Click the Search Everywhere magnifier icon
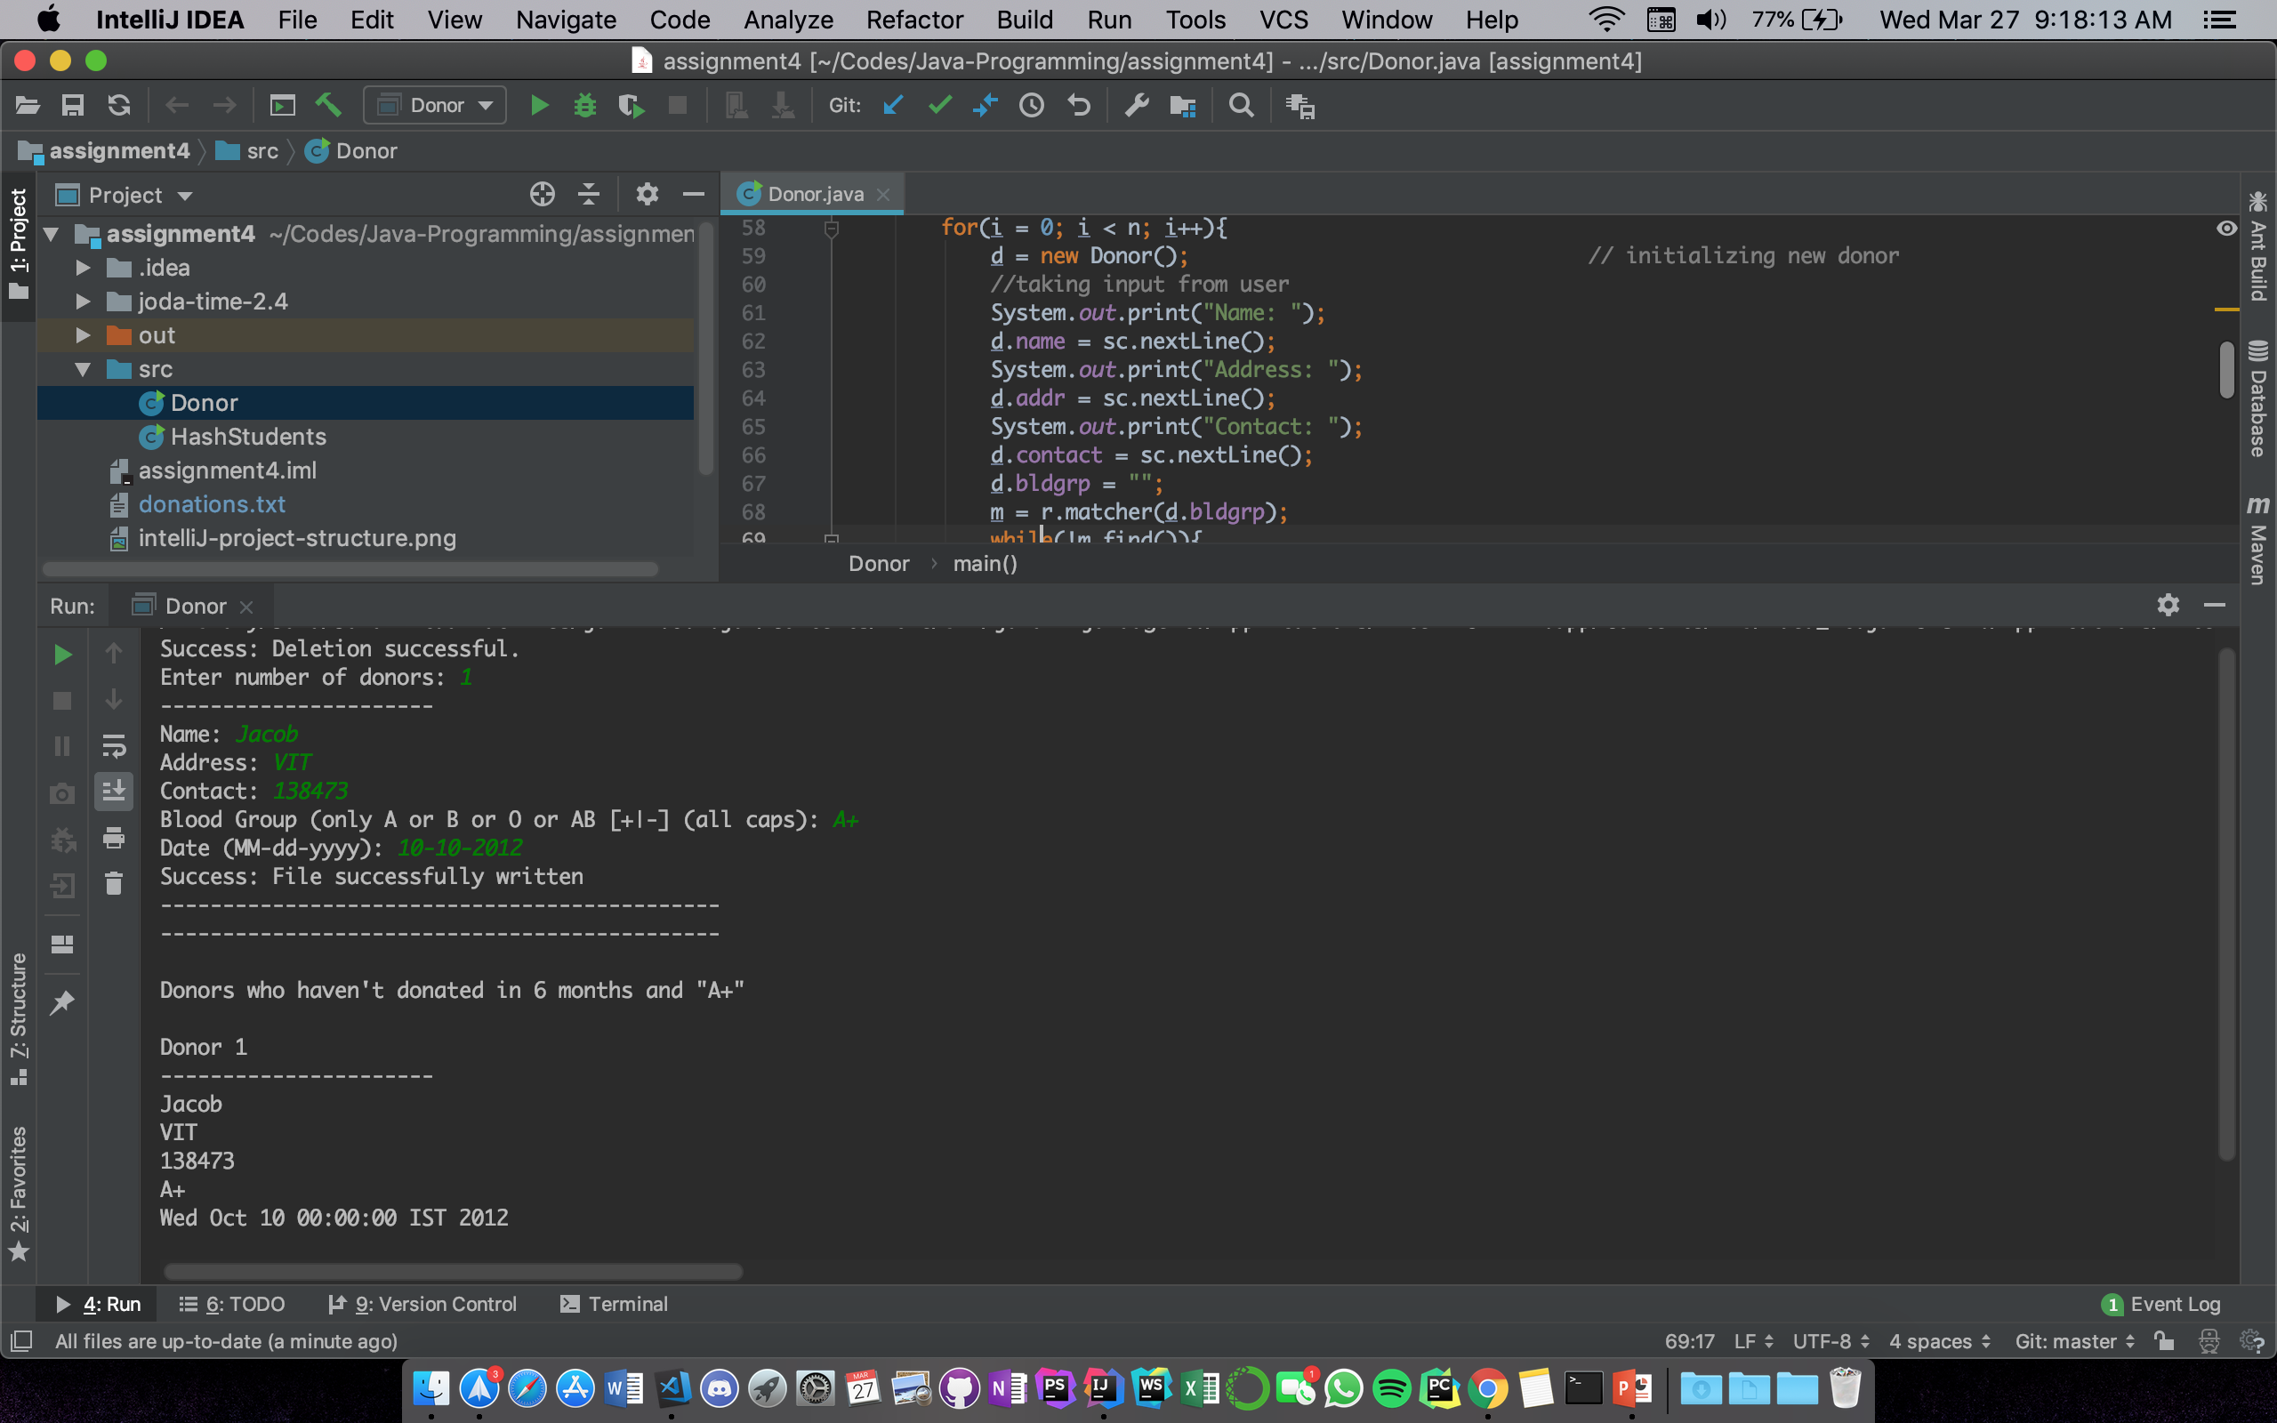Screen dimensions: 2277x1423 click(x=1241, y=106)
